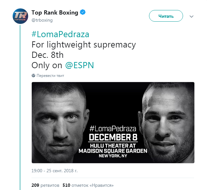Click the globe icon beside Перевести твит
Viewport: 207px width, 190px height.
click(x=33, y=76)
